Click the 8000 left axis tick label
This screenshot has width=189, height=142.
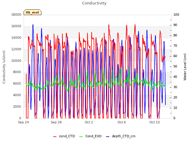tap(17, 72)
